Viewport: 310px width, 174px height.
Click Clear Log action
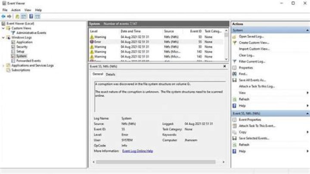tap(247, 56)
